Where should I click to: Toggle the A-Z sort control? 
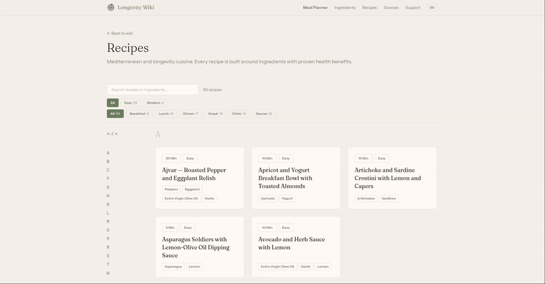click(112, 134)
